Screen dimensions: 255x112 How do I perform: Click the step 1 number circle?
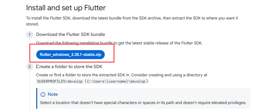[29, 34]
